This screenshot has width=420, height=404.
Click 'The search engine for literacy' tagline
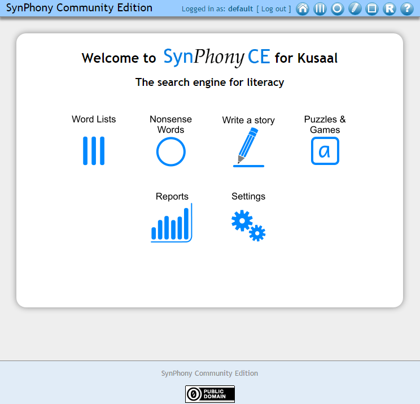[x=210, y=82]
